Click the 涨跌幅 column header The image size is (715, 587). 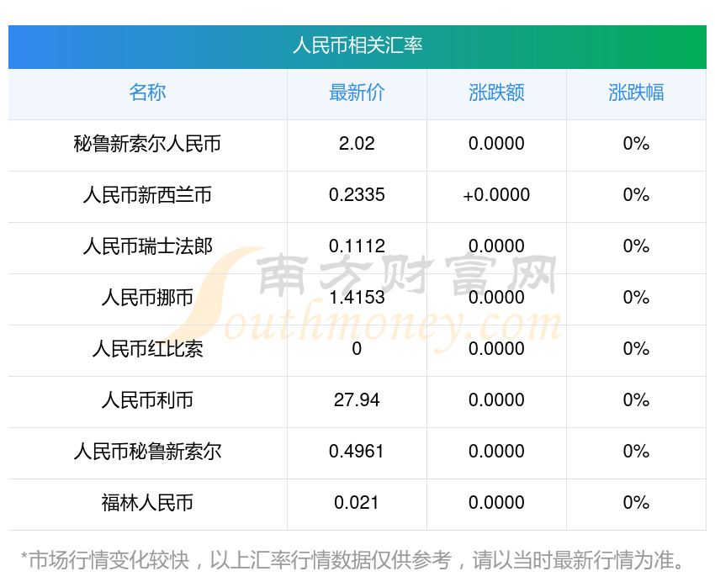click(636, 93)
